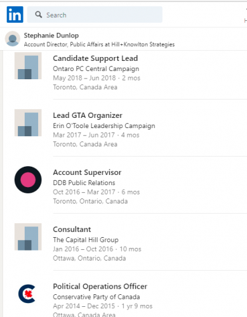Click the Erin O'Toole Leadership Campaign text
The height and width of the screenshot is (317, 247).
tap(104, 126)
